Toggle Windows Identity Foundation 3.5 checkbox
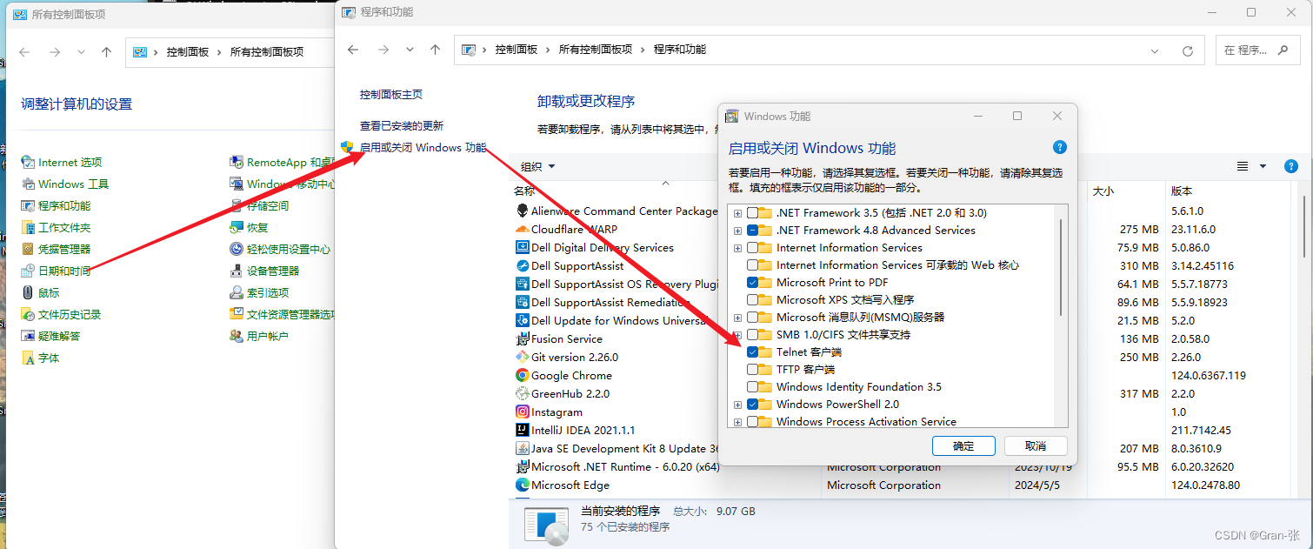The height and width of the screenshot is (549, 1313). click(752, 386)
